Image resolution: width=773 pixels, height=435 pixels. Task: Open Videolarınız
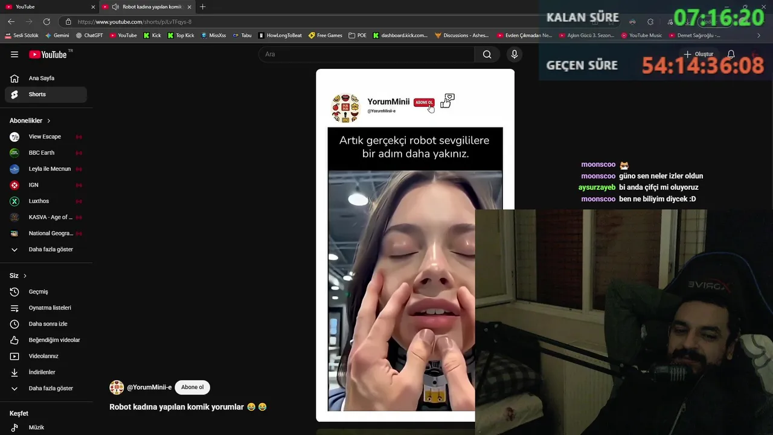click(46, 356)
